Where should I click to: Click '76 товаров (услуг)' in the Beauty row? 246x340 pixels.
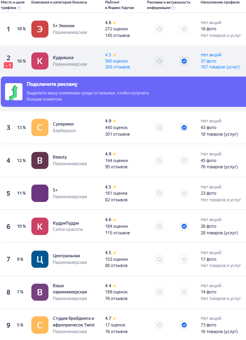pyautogui.click(x=219, y=167)
